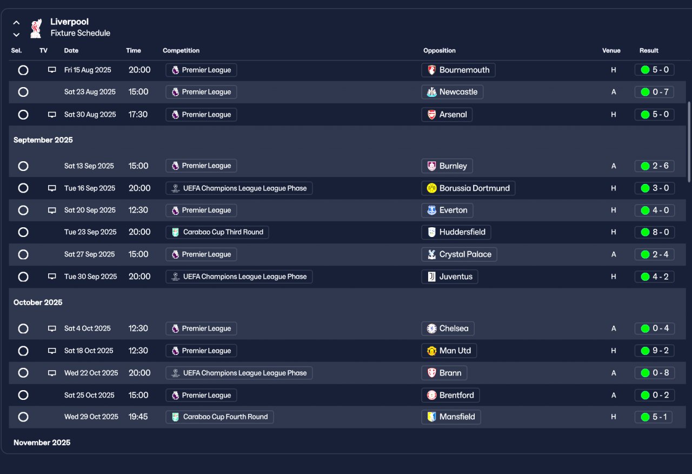Sort by the Time column header
Image resolution: width=692 pixels, height=474 pixels.
[134, 50]
